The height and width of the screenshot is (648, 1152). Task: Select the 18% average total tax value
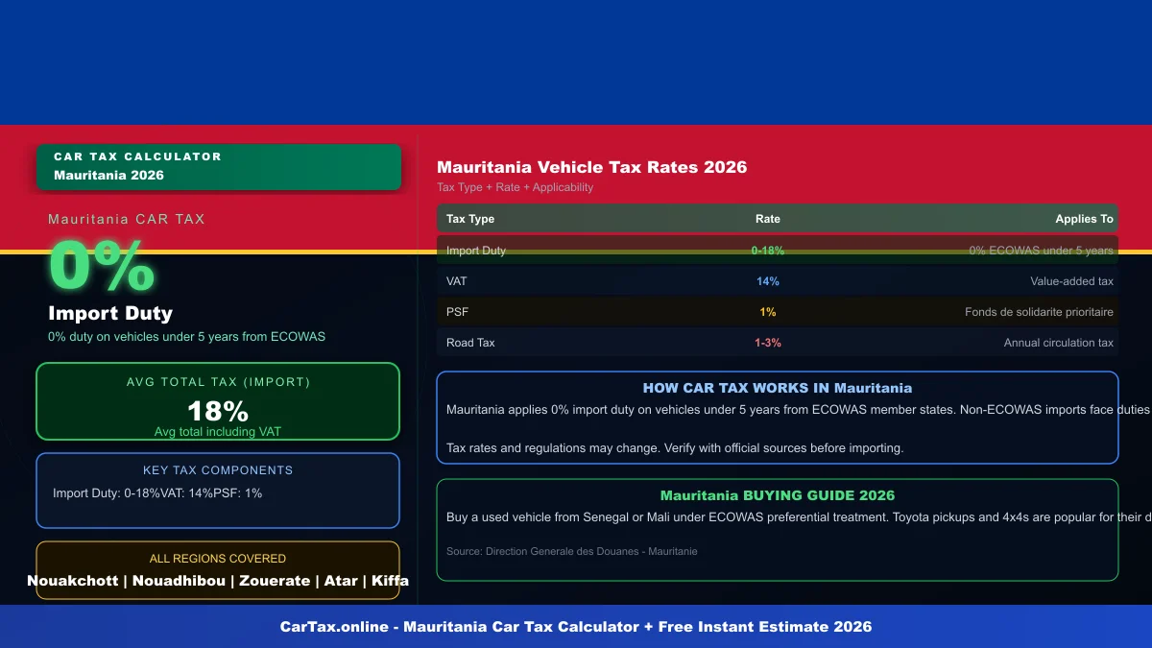218,411
